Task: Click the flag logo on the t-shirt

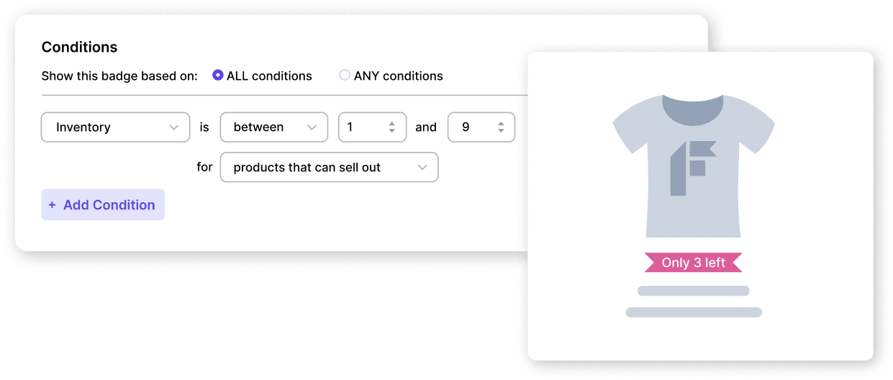Action: click(x=692, y=167)
